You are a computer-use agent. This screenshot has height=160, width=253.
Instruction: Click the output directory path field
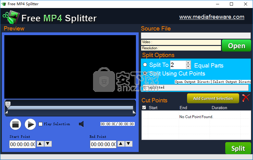coord(196,88)
